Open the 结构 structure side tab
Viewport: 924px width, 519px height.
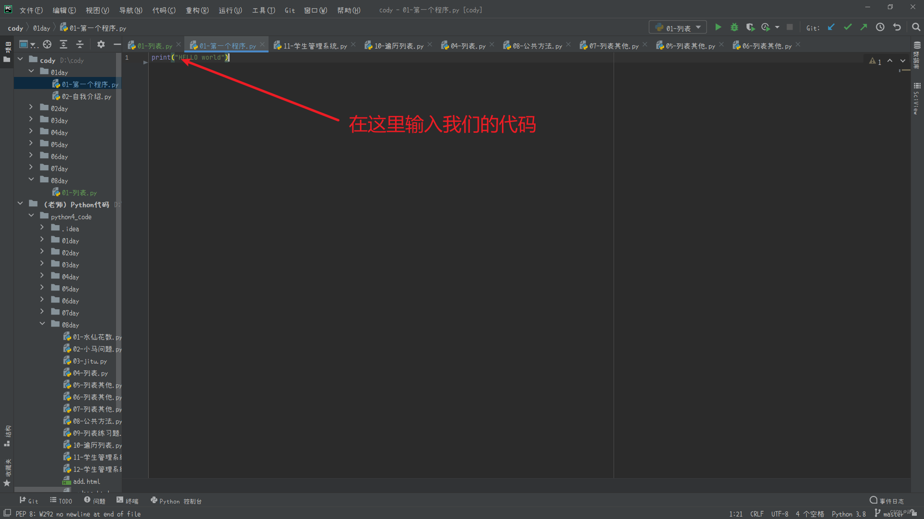7,435
